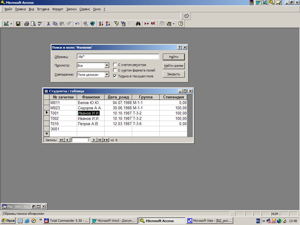Paste with the clipboard icon
Viewport: 300px width, 225px height.
(62, 24)
